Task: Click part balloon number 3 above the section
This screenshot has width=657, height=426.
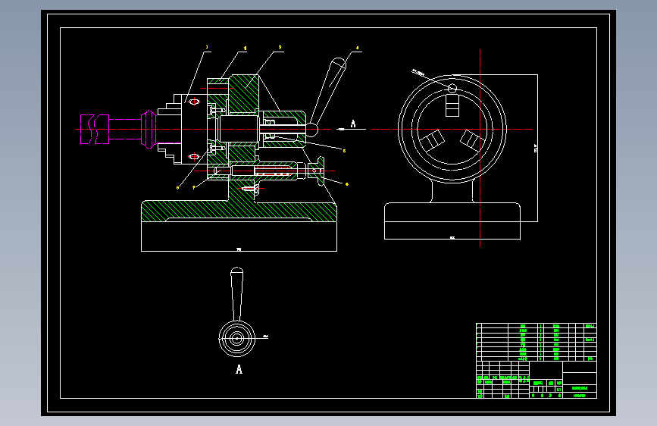Action: 280,48
